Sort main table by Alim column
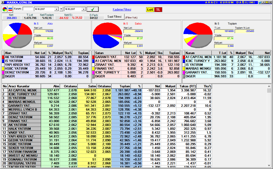The image size is (273, 169). 50,86
